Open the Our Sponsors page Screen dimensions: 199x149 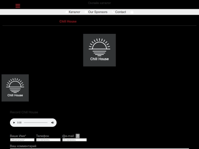[98, 12]
